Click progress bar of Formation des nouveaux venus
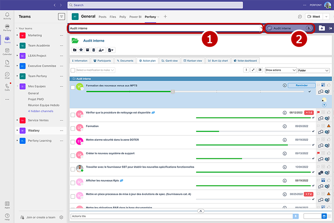The height and width of the screenshot is (223, 334). click(129, 91)
